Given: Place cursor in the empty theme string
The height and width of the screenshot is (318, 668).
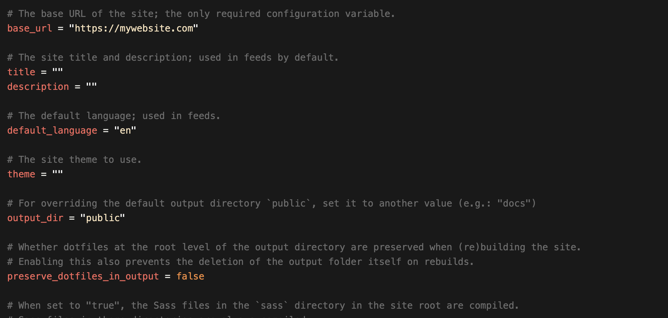Looking at the screenshot, I should (x=58, y=174).
